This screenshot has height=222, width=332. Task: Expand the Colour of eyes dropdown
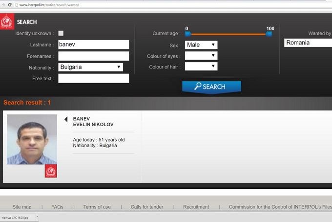201,56
